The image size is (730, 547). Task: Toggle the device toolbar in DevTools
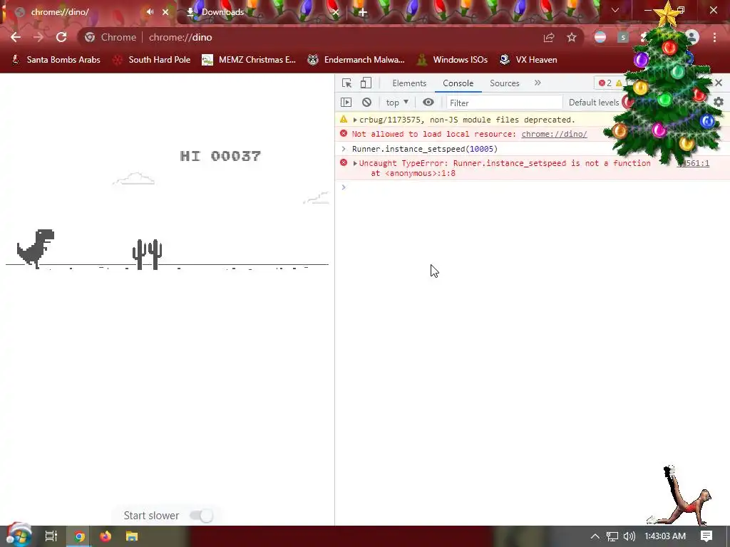coord(366,83)
